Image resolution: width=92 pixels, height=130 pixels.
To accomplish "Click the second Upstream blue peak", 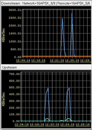I will coord(69,88).
